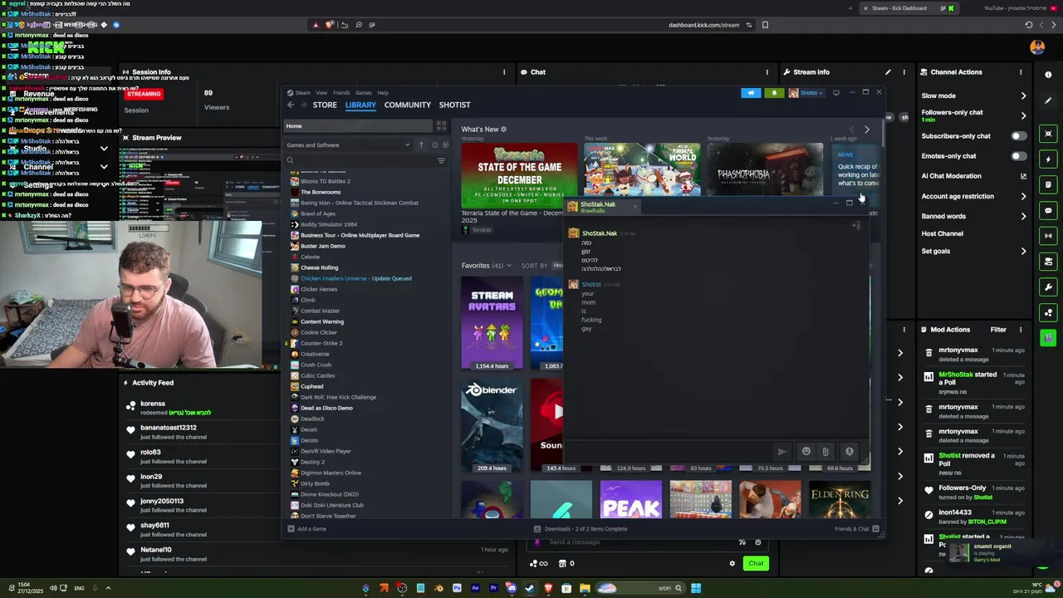Select Dead as Disco in library list

point(326,408)
